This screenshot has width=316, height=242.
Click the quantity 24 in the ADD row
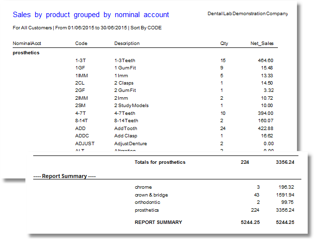pyautogui.click(x=223, y=128)
